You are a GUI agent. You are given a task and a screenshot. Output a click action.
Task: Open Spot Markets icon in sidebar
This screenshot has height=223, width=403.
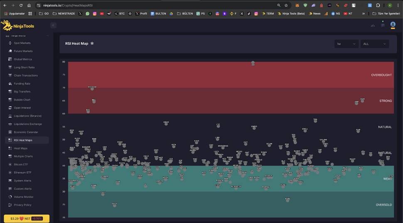pos(10,43)
